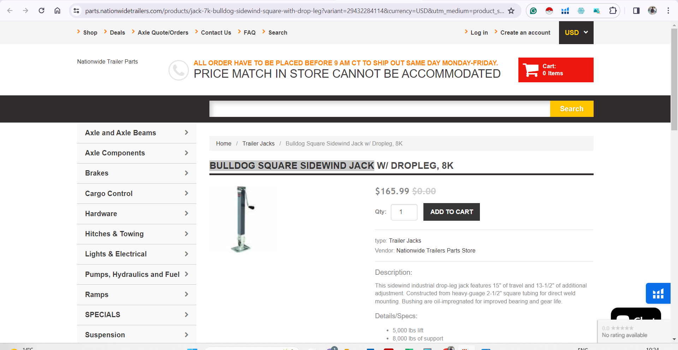
Task: Click "8,000 lbs of support" spec line
Action: 418,338
